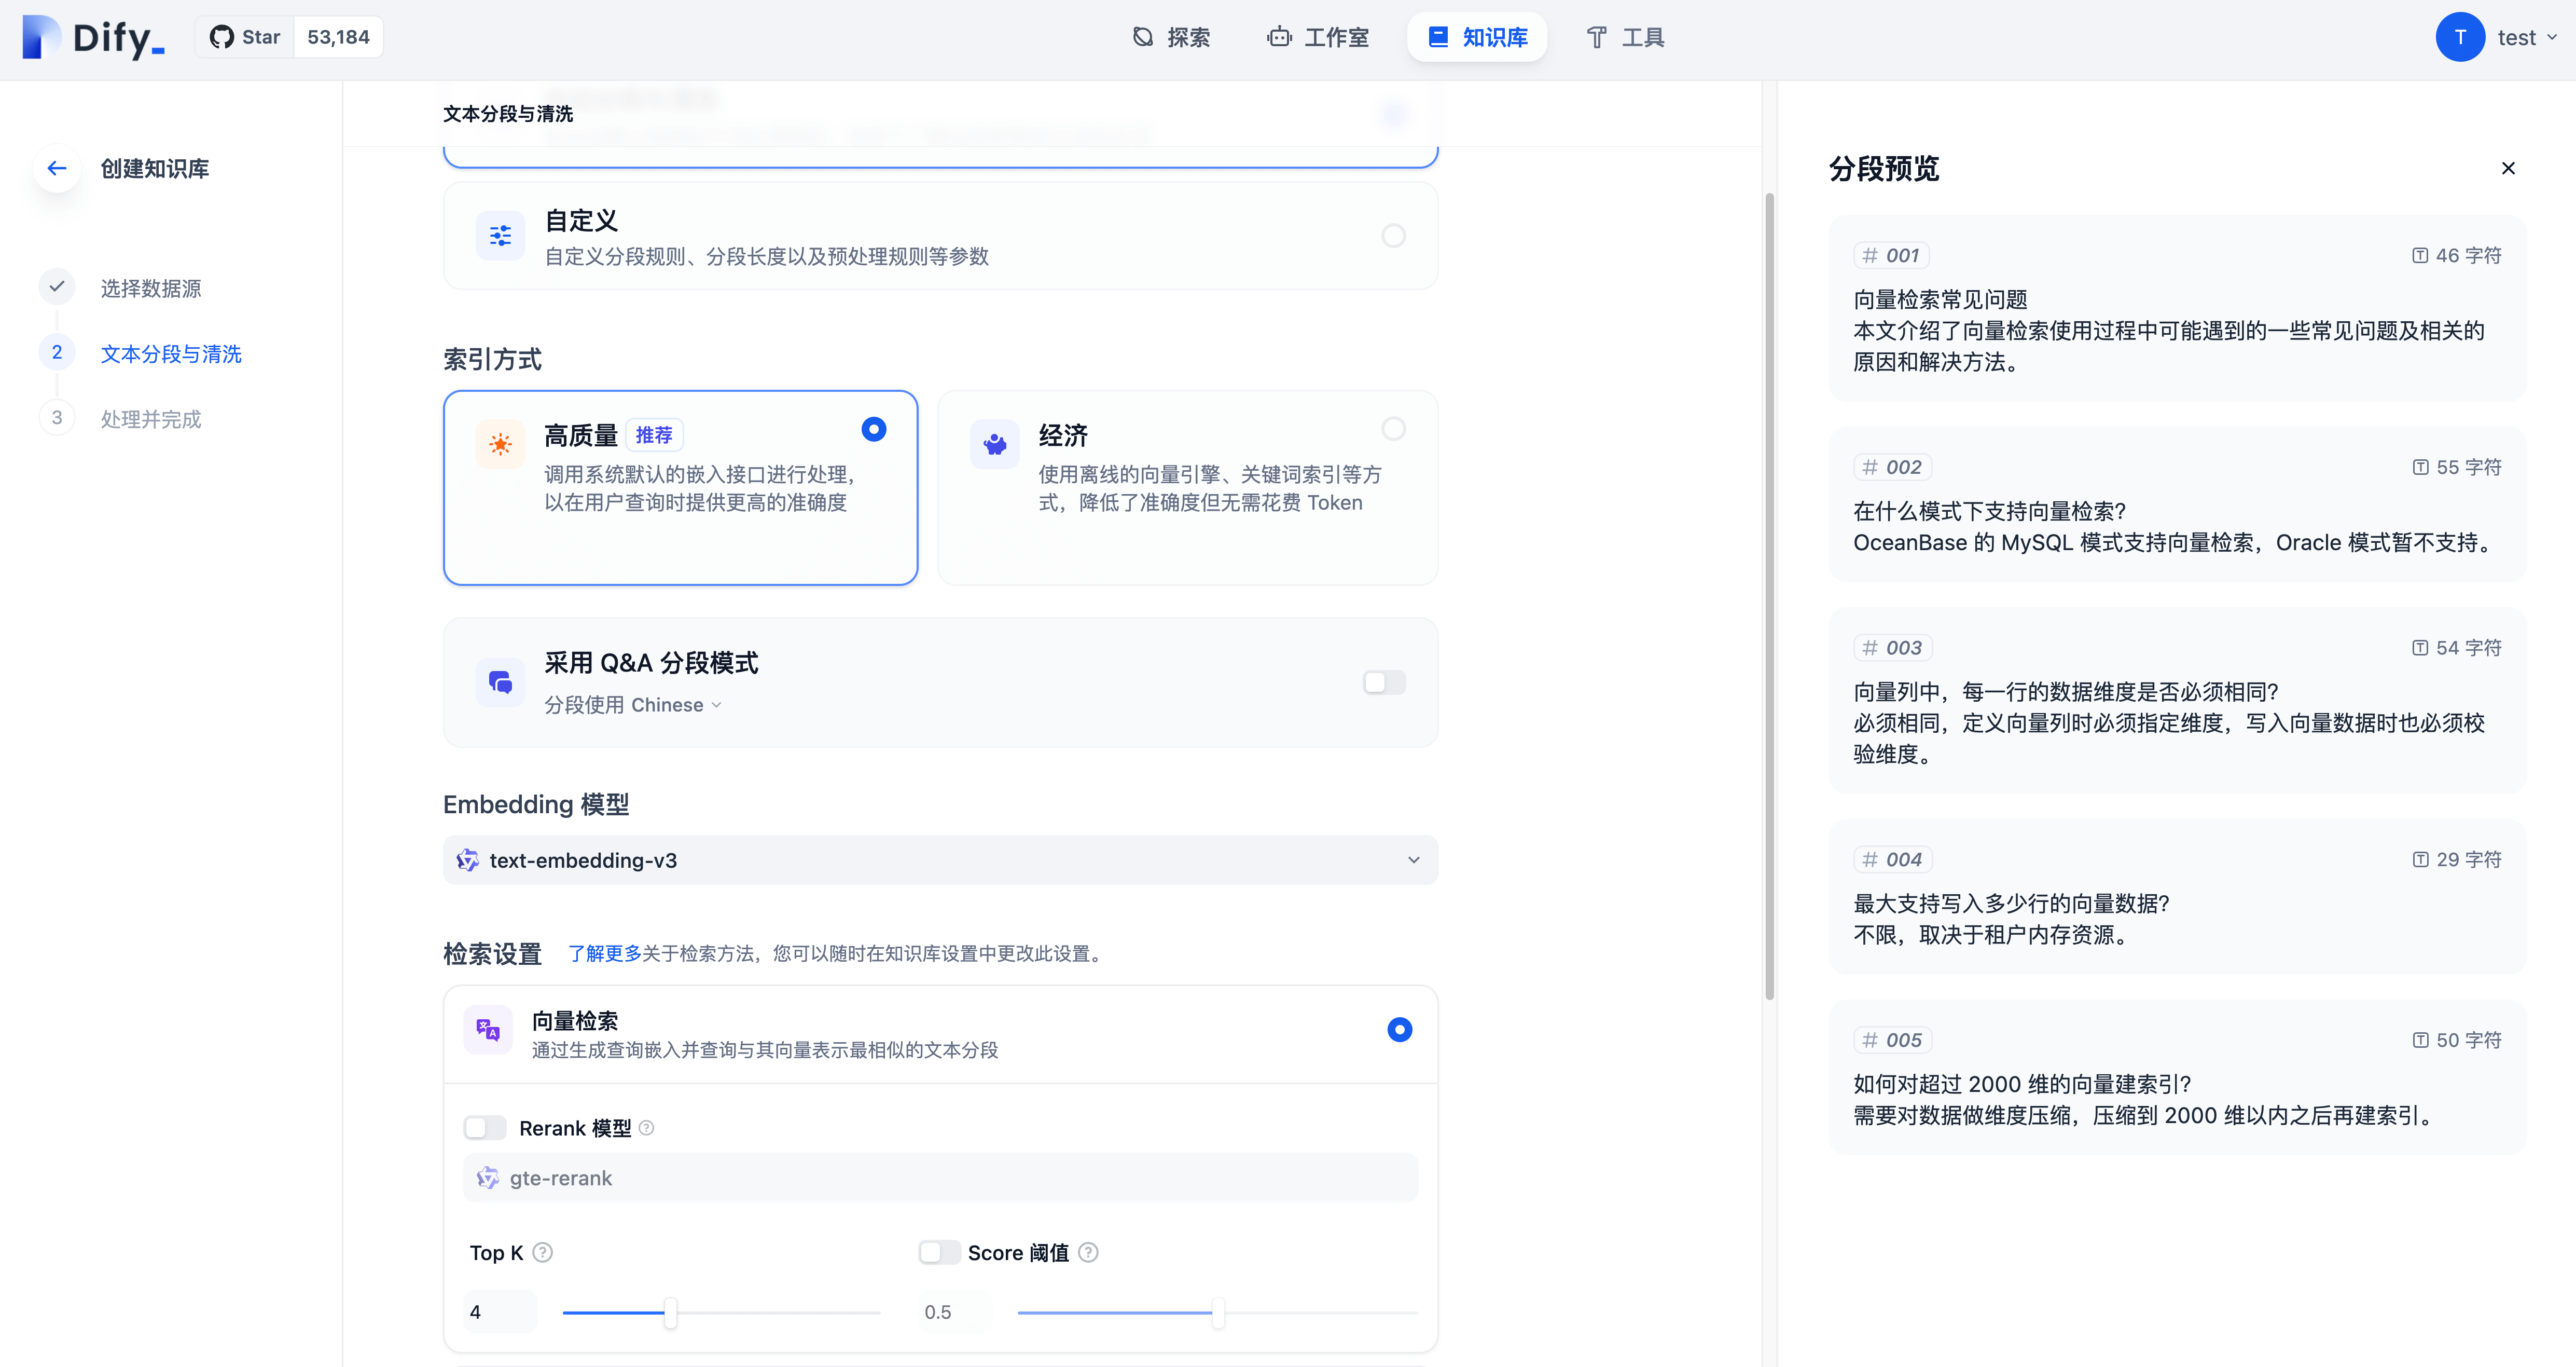Click the 工作室 robot icon
This screenshot has width=2576, height=1367.
[1279, 37]
